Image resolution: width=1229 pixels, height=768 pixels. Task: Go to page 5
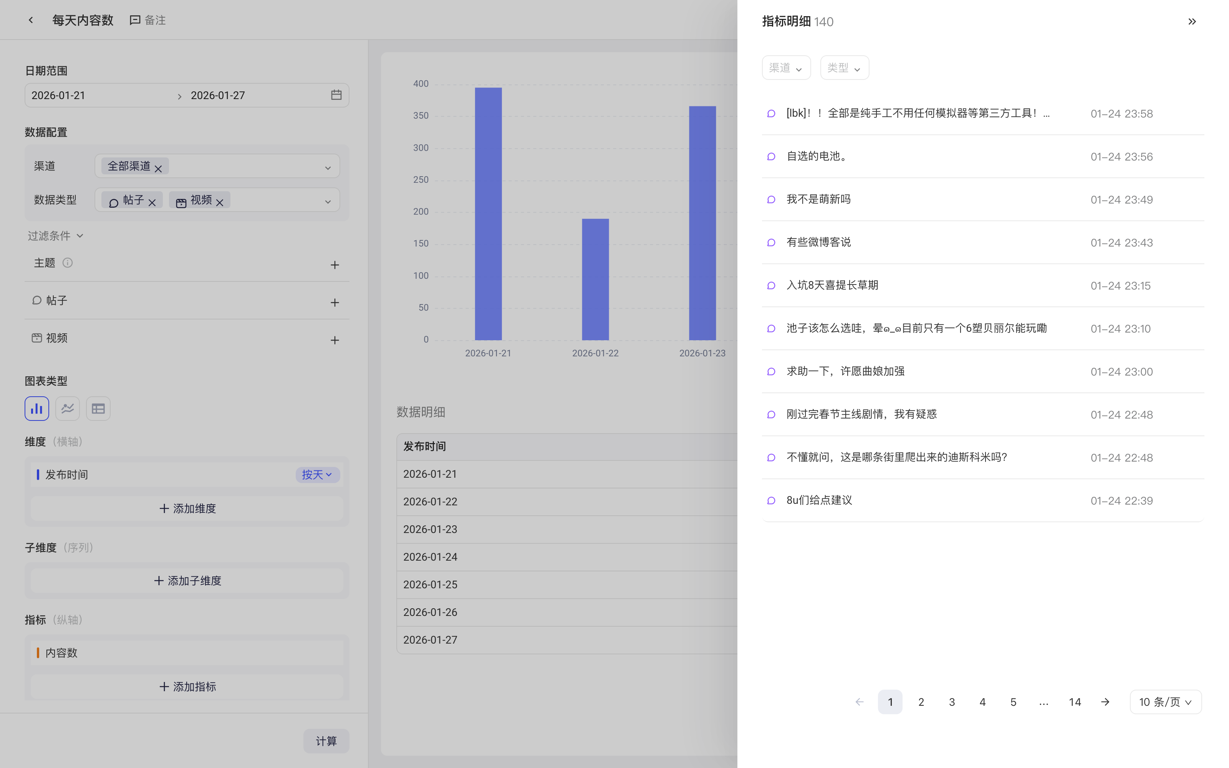1013,702
